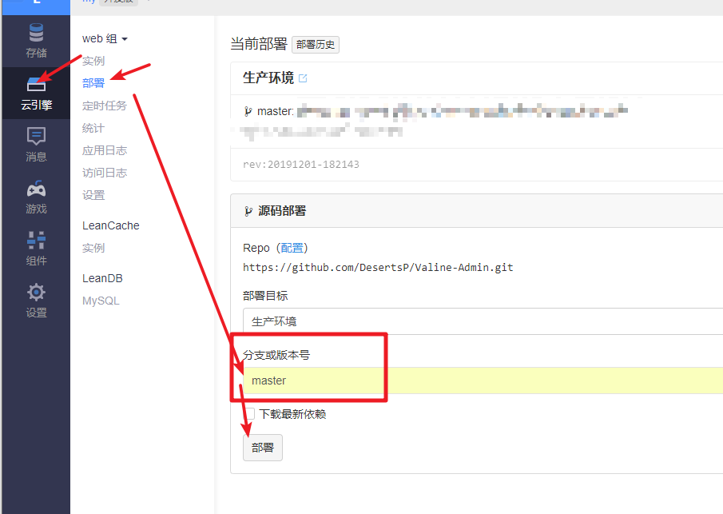This screenshot has height=514, width=723.
Task: Click the 生产环境 panel title
Action: click(268, 78)
